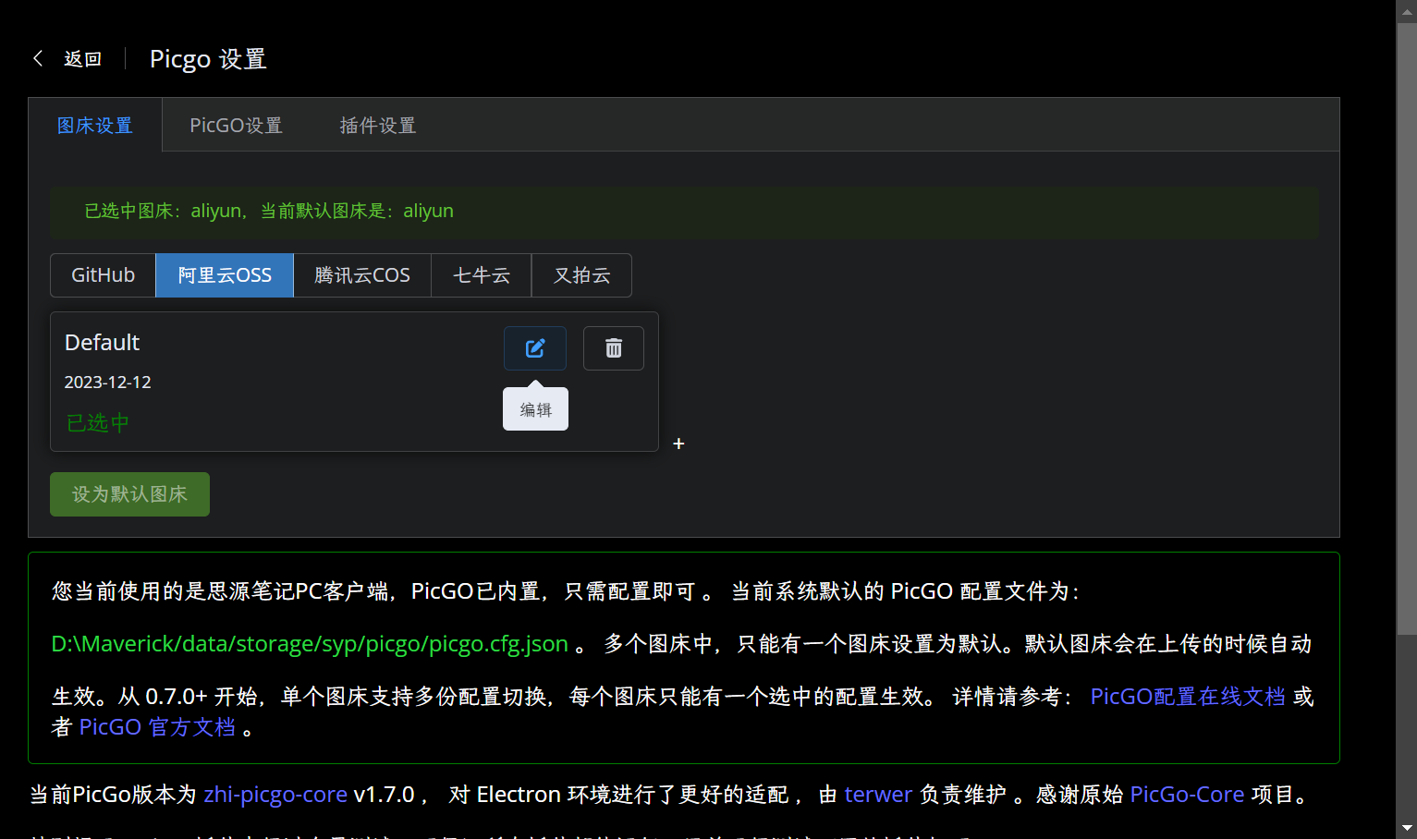Delete the Default config with trash icon

[613, 348]
